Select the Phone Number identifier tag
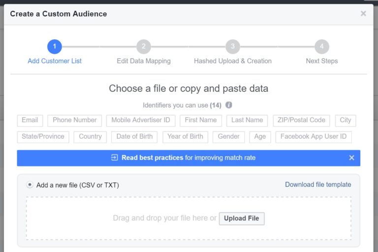Screen dimensions: 378x252 [75, 120]
